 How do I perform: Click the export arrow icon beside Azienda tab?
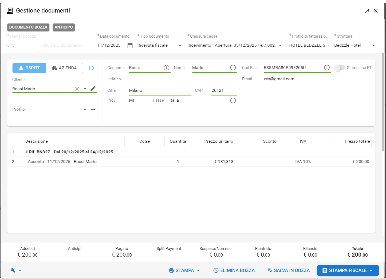(92, 68)
